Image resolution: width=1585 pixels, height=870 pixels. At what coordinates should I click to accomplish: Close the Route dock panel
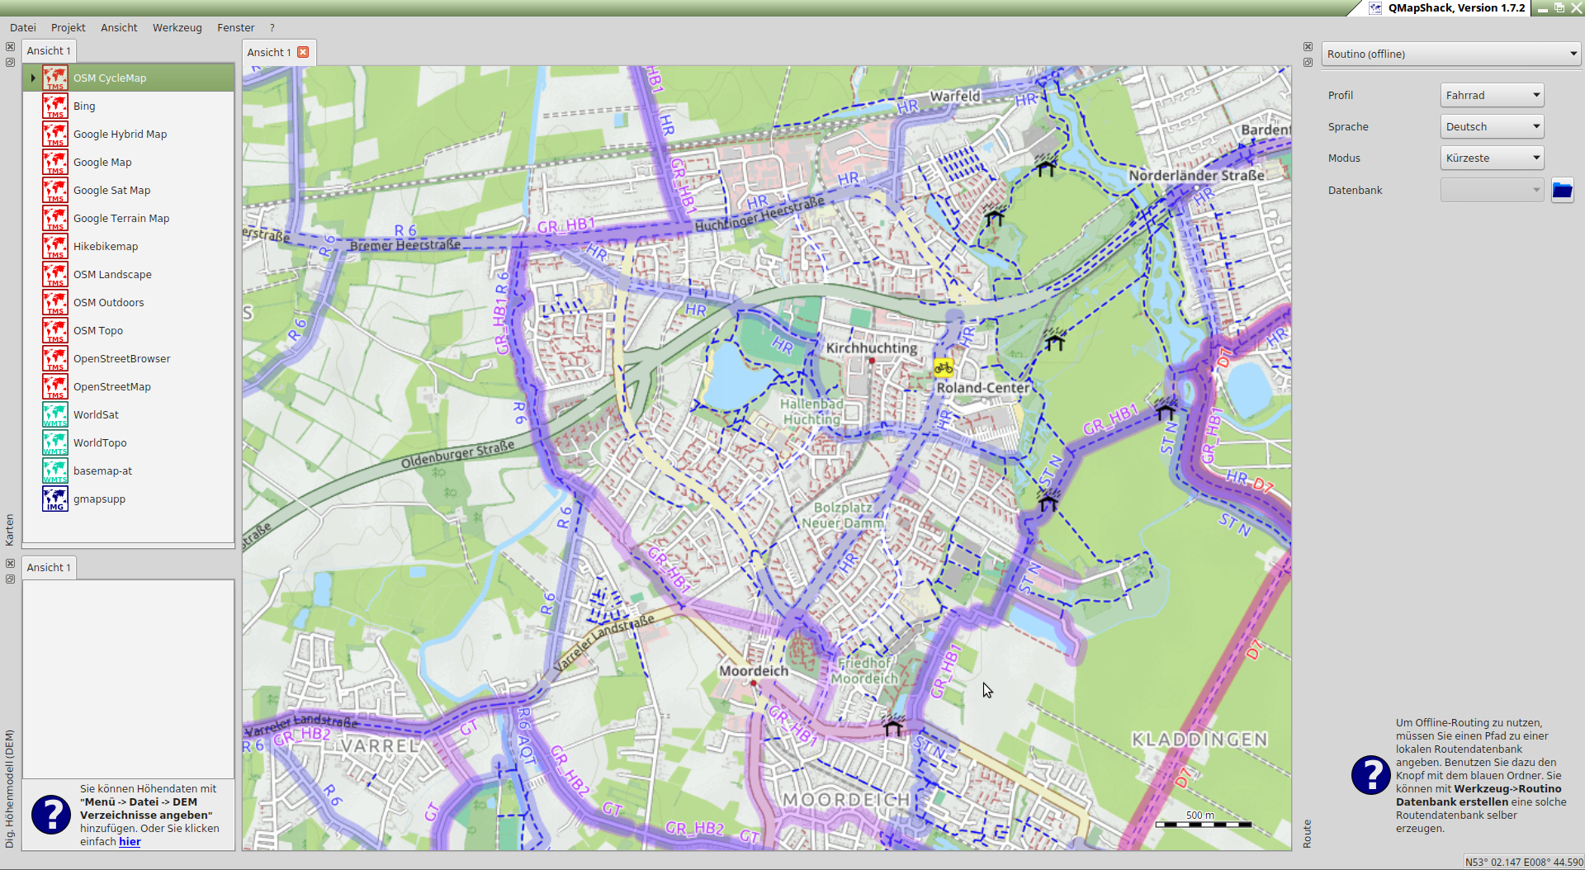tap(1308, 47)
